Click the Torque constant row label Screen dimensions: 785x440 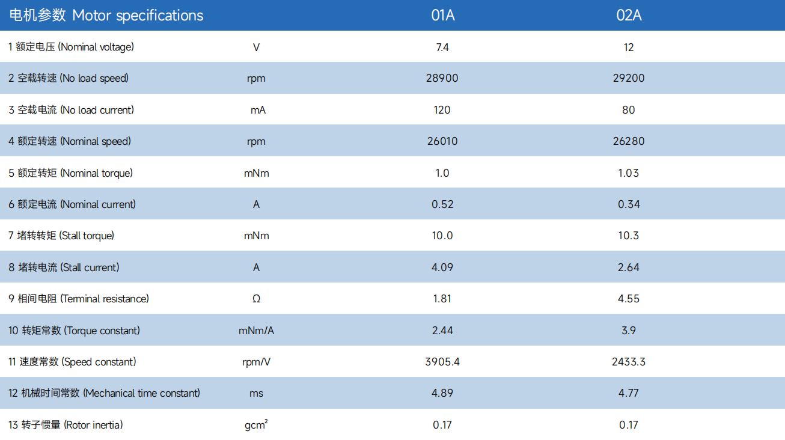[75, 331]
